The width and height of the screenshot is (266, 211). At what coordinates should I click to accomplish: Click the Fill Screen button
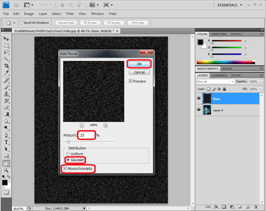[x=114, y=23]
